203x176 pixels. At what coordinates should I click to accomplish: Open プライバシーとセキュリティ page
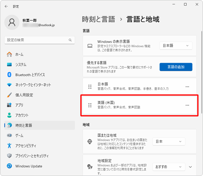(x=40, y=156)
